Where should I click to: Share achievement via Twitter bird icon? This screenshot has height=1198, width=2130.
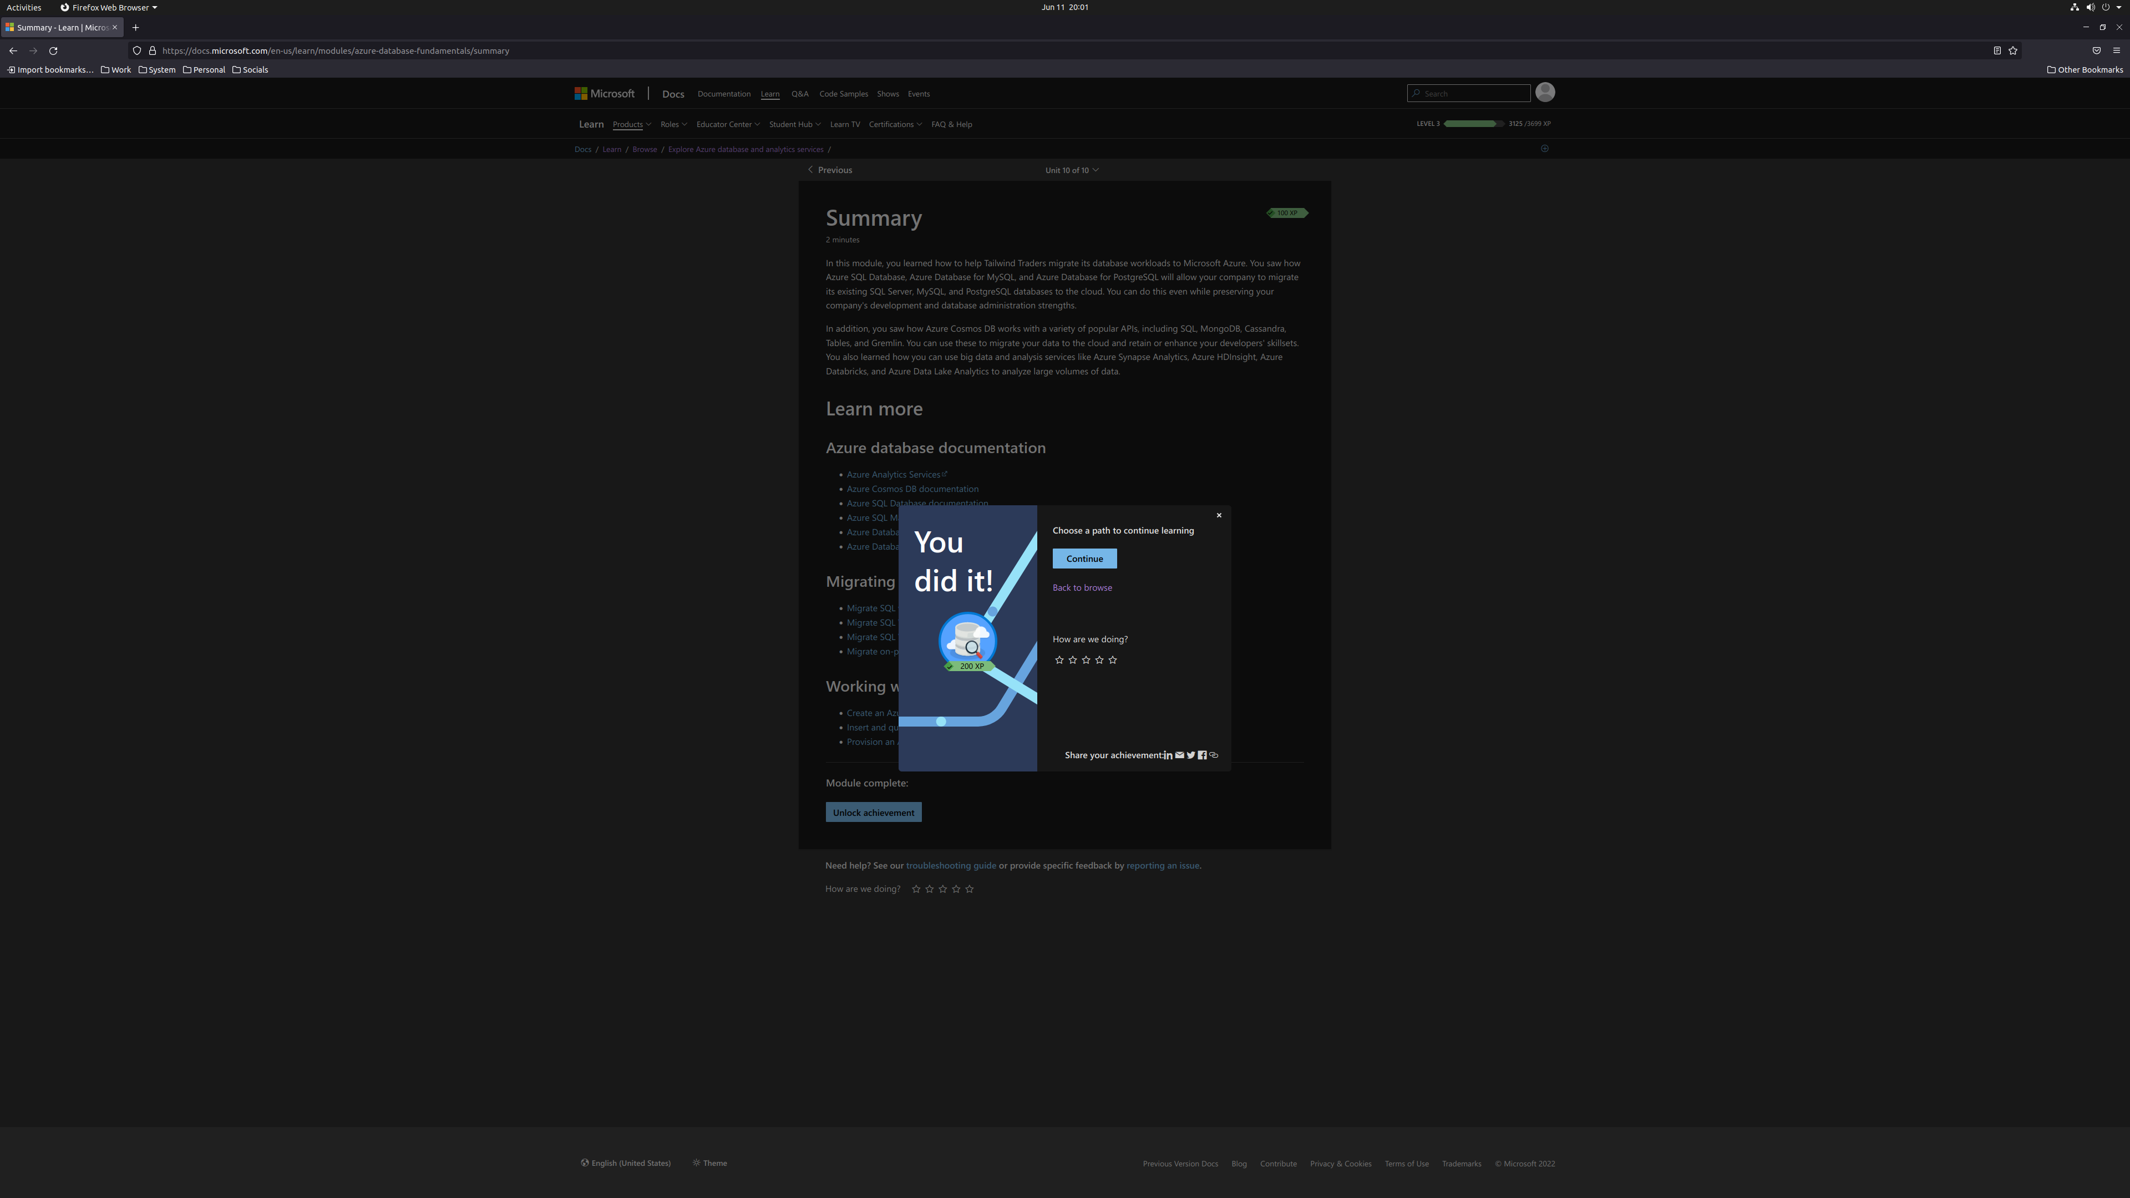pyautogui.click(x=1191, y=755)
